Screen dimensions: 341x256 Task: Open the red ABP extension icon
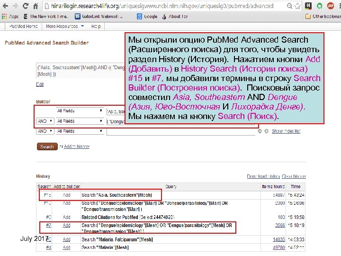coord(331,6)
